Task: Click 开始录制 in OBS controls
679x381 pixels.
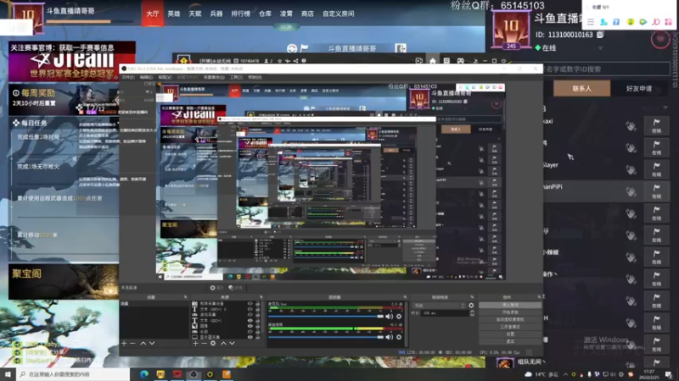Action: point(510,312)
